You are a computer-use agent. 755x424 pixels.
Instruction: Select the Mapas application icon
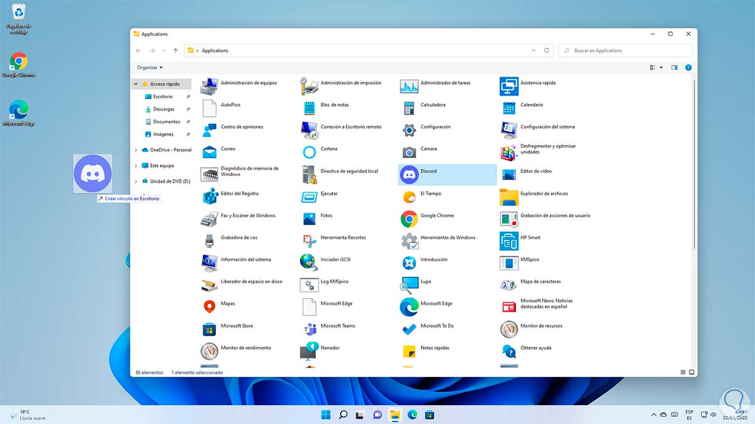(x=210, y=307)
